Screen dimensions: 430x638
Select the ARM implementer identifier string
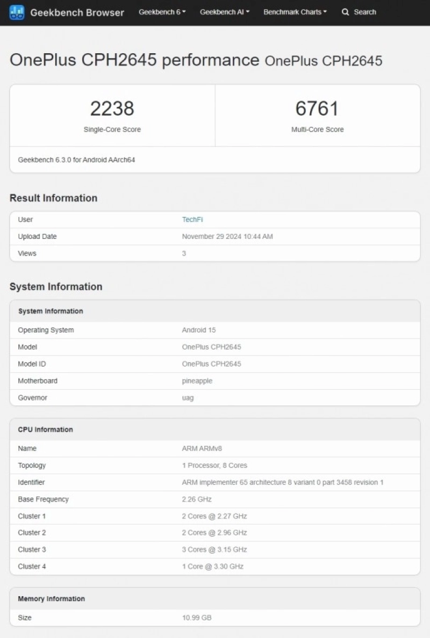(283, 483)
